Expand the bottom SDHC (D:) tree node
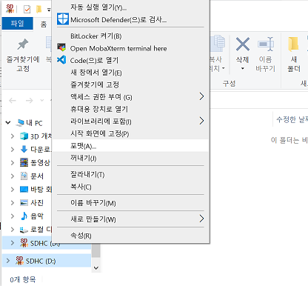The image size is (308, 286). [8, 261]
